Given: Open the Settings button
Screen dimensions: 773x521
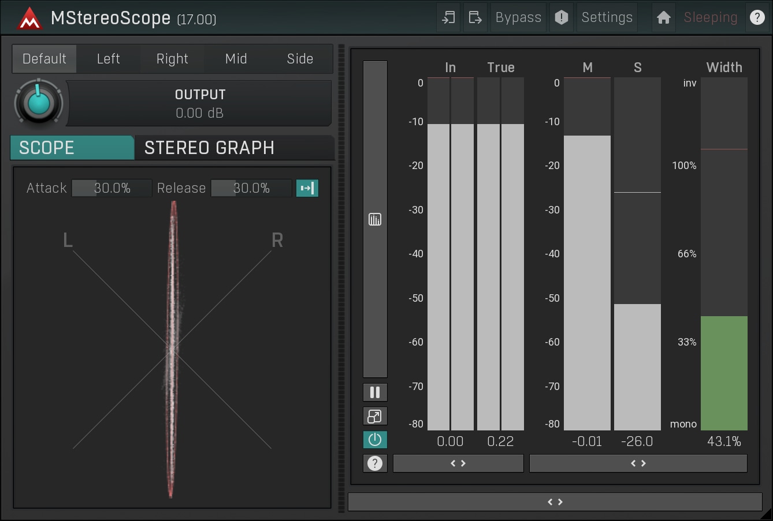Looking at the screenshot, I should [x=607, y=18].
